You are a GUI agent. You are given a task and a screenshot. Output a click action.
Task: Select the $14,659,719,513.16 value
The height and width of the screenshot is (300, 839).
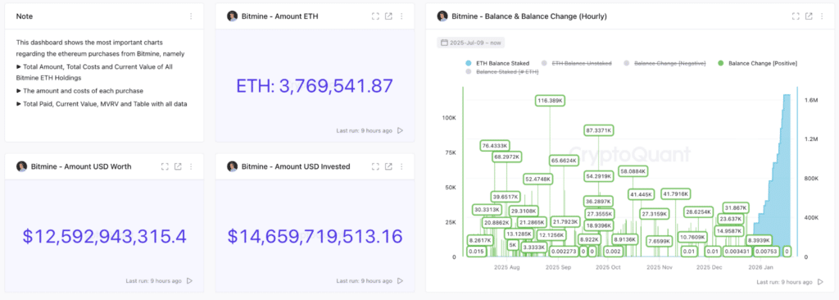coord(315,236)
